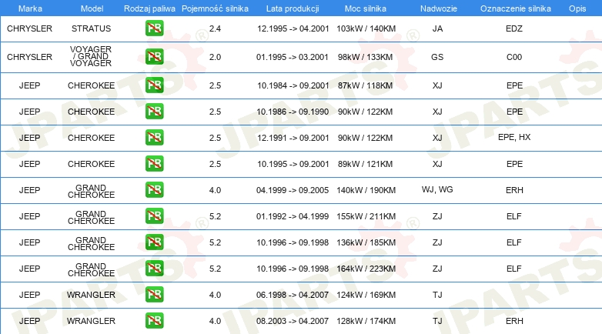The width and height of the screenshot is (602, 334).
Task: Click the 89kW / 121KM power cell
Action: coord(365,164)
